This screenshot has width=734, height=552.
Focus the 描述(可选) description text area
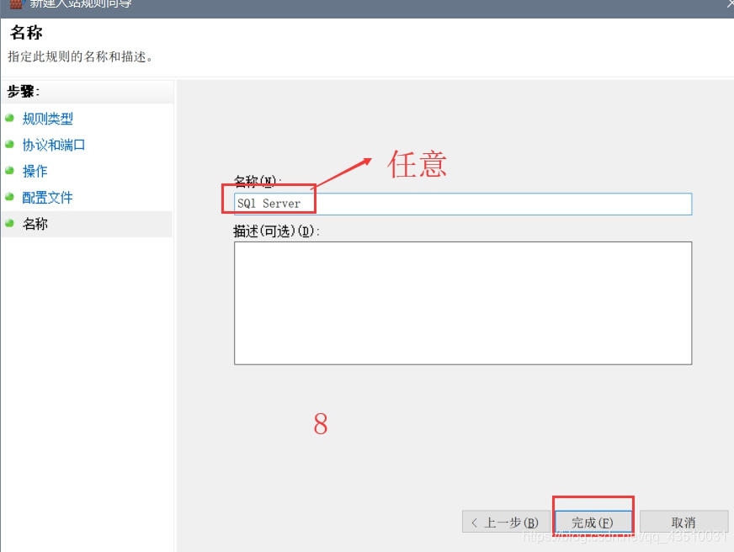[x=462, y=303]
